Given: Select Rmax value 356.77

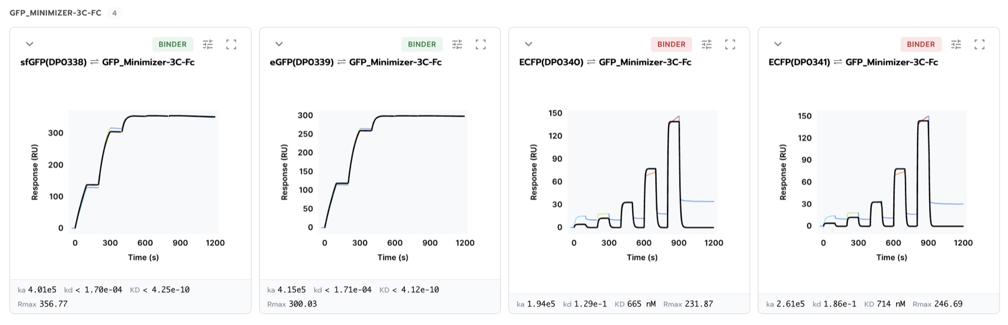Looking at the screenshot, I should click(53, 304).
